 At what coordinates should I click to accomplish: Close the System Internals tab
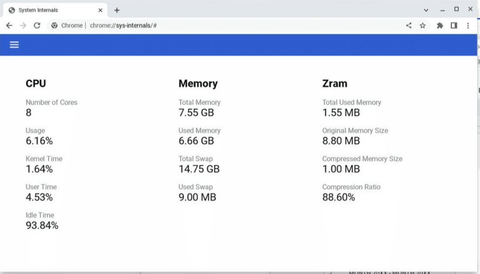100,10
